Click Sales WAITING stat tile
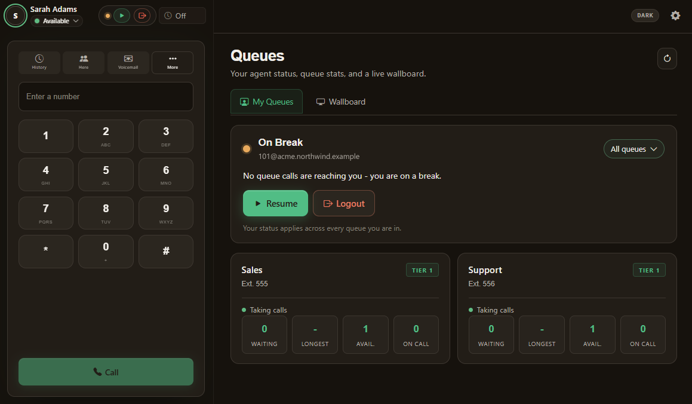Screen dimensions: 692x404 pos(265,335)
